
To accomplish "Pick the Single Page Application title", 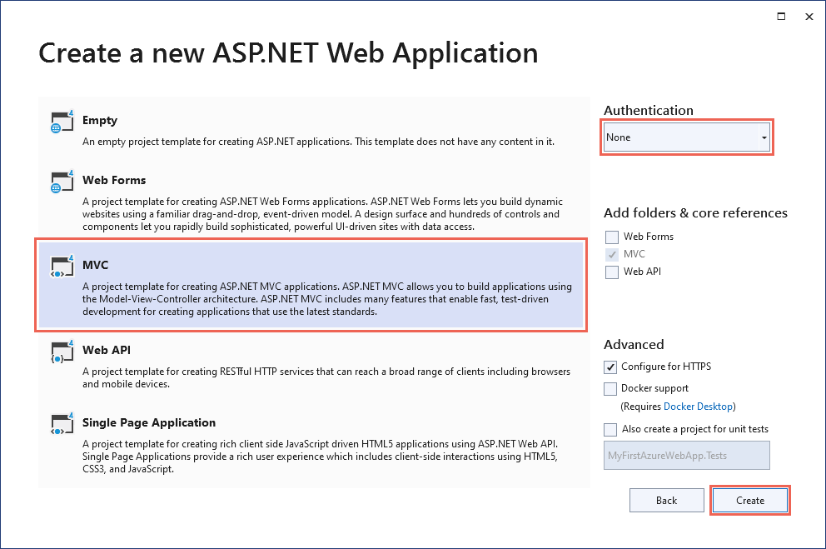I will pos(149,422).
